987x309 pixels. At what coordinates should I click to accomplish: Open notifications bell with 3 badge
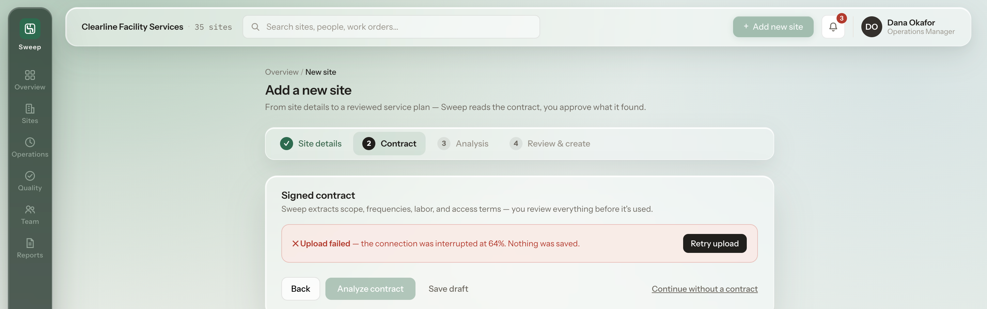(833, 27)
